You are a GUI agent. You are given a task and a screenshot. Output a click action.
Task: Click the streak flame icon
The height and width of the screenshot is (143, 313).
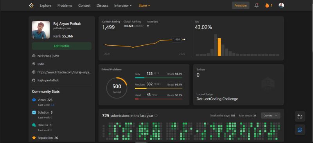pyautogui.click(x=267, y=5)
